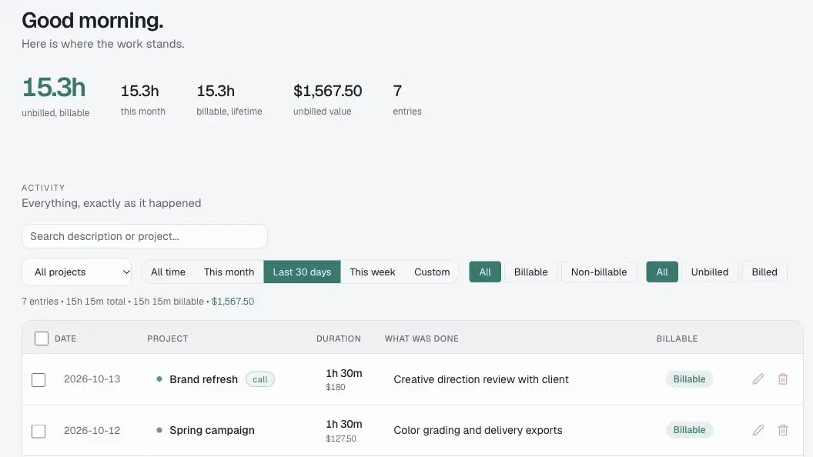Select All next to the Unbilled filter
The width and height of the screenshot is (813, 457).
pos(662,272)
